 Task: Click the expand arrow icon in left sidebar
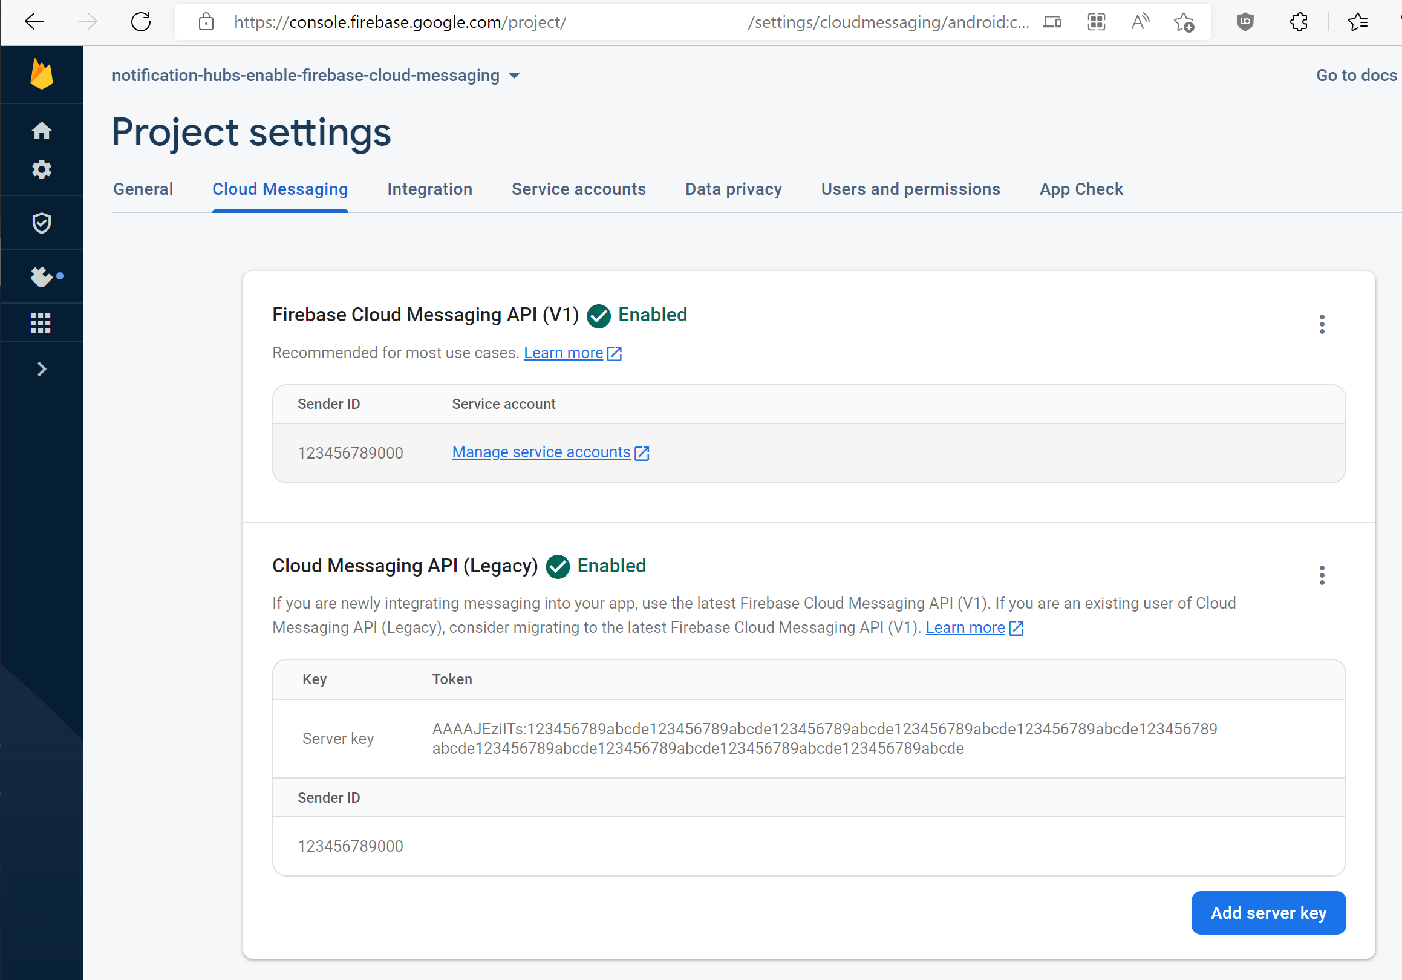click(42, 370)
